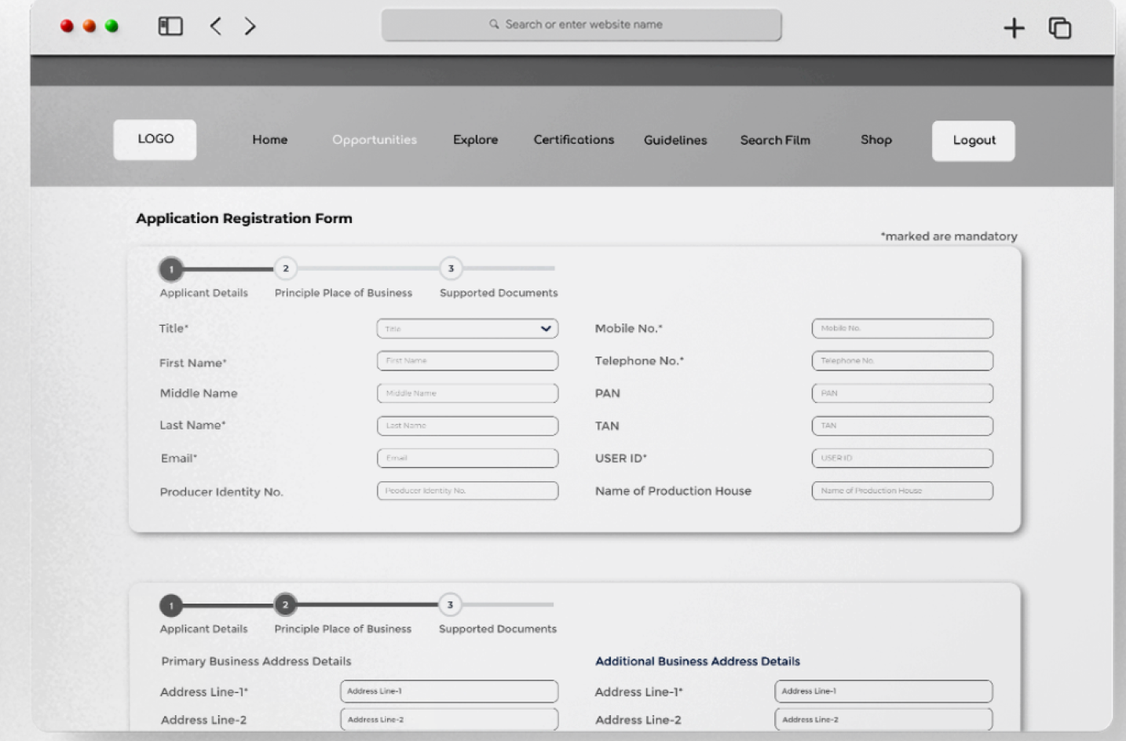The height and width of the screenshot is (741, 1126).
Task: Click the search magnifier icon in the address bar
Action: 494,24
